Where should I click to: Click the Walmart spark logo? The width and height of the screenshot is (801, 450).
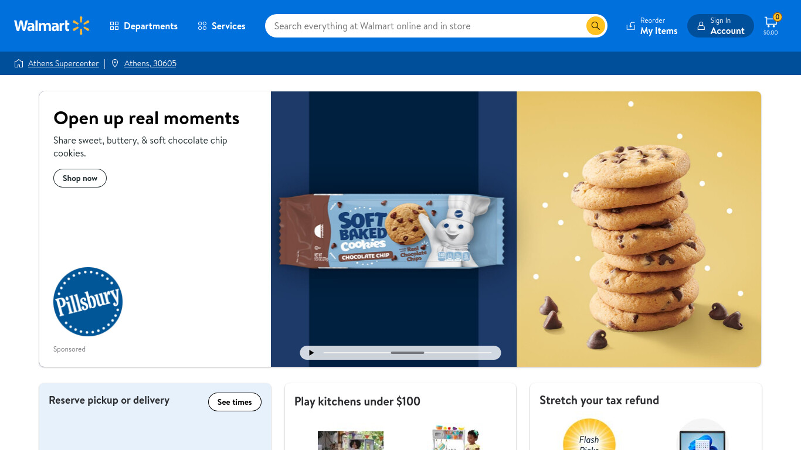pyautogui.click(x=81, y=26)
